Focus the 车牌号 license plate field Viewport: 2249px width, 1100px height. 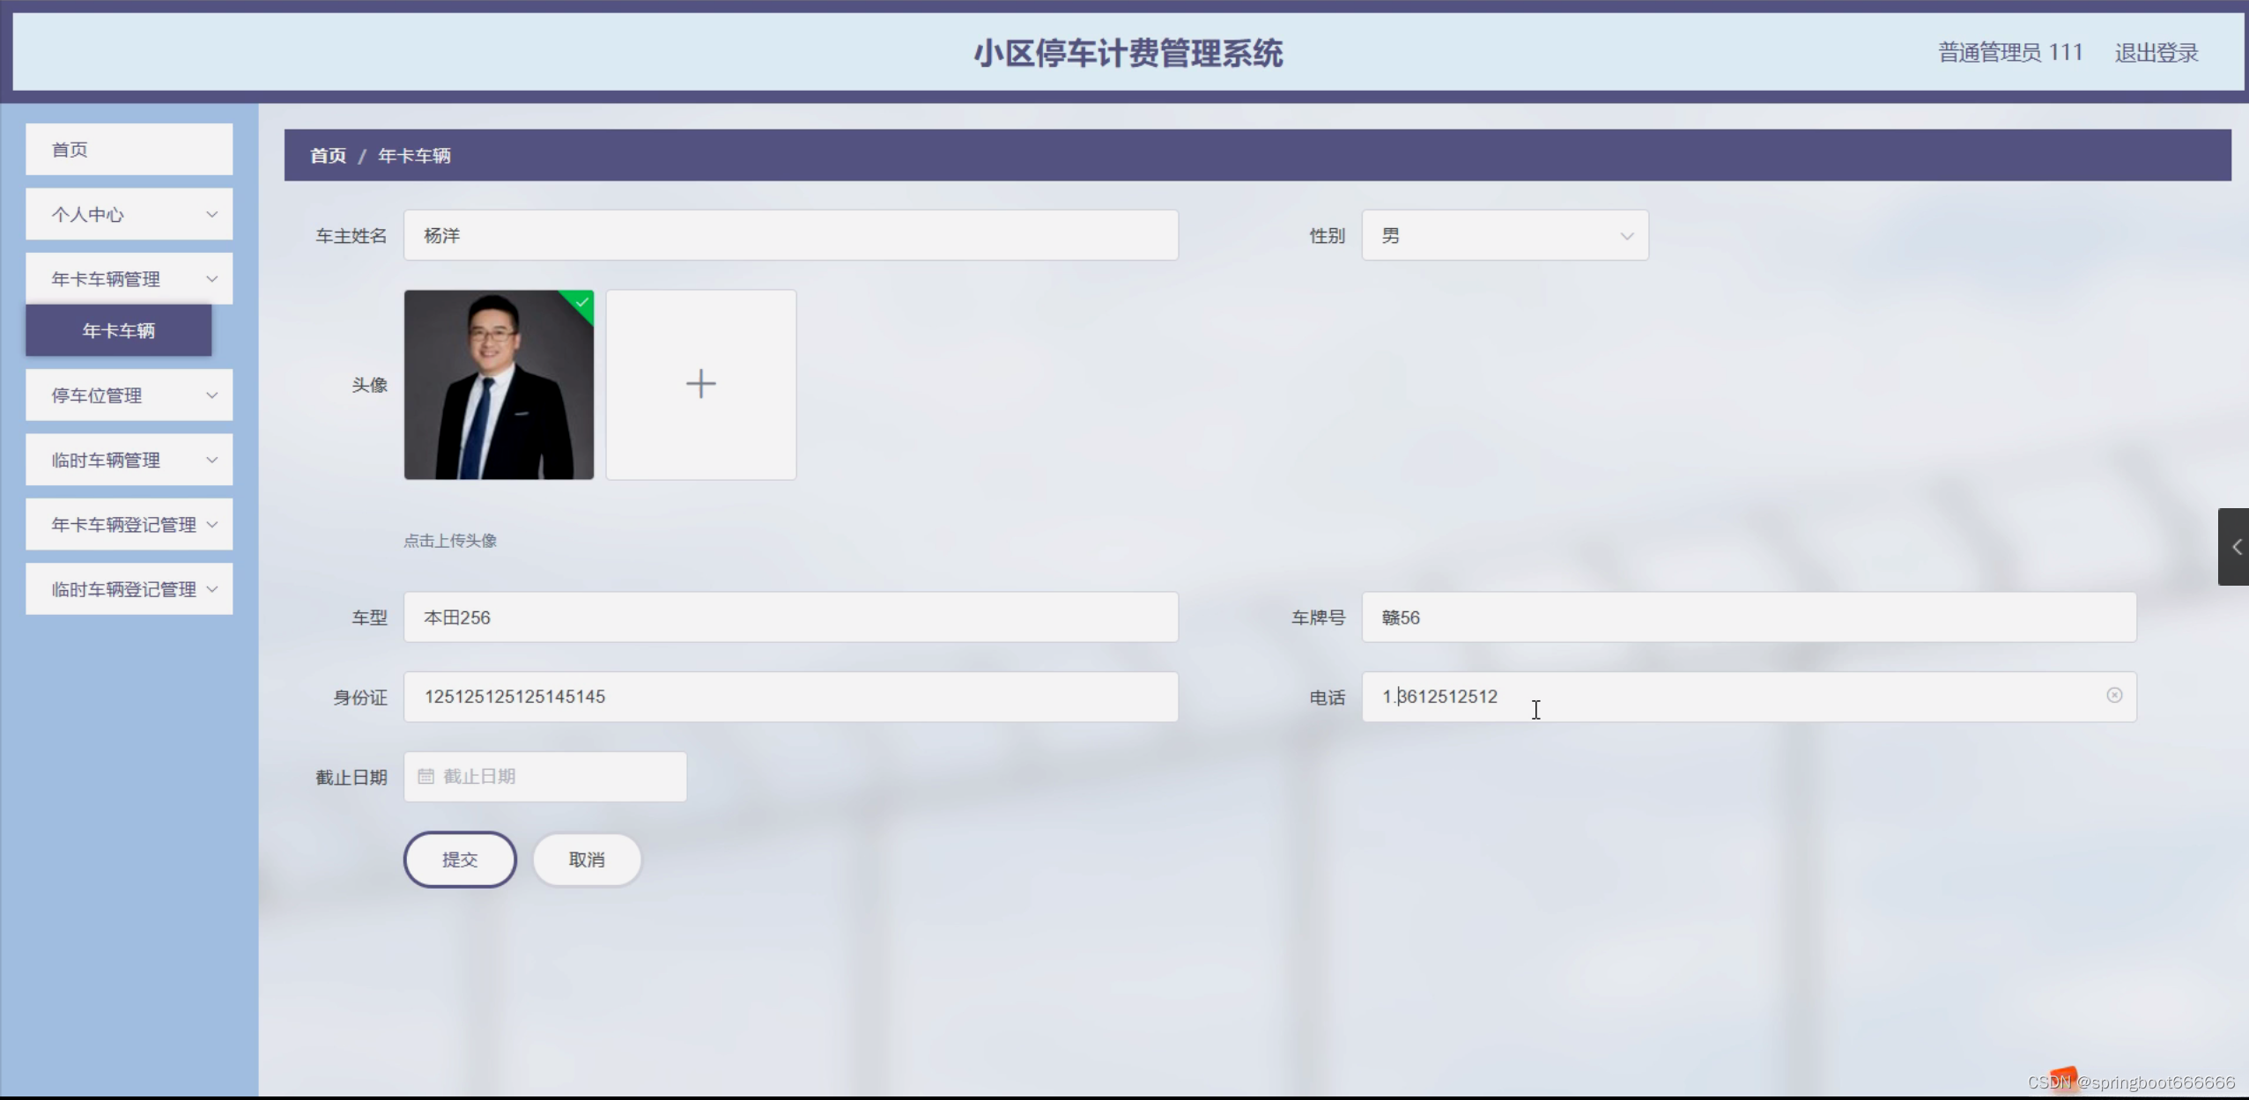coord(1748,617)
